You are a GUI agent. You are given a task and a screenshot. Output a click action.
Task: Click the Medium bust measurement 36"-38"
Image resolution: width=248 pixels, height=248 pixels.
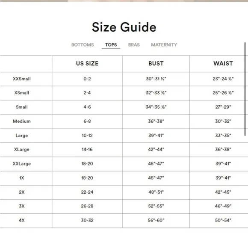pos(156,121)
